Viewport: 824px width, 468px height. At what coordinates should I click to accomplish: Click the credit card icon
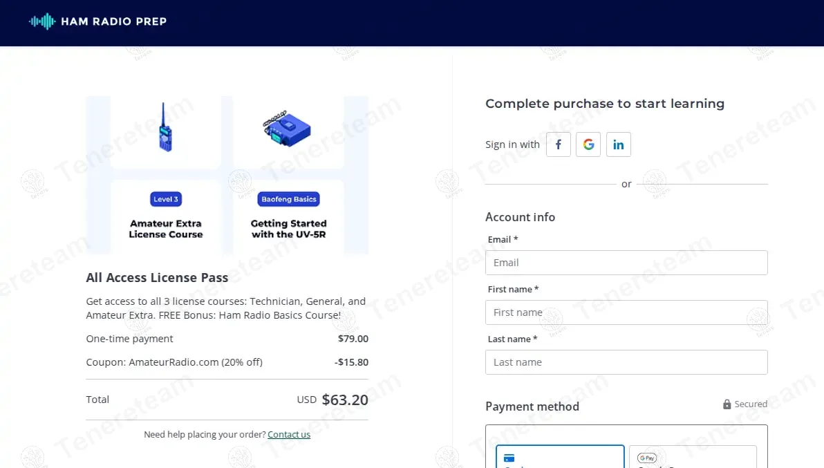coord(509,458)
